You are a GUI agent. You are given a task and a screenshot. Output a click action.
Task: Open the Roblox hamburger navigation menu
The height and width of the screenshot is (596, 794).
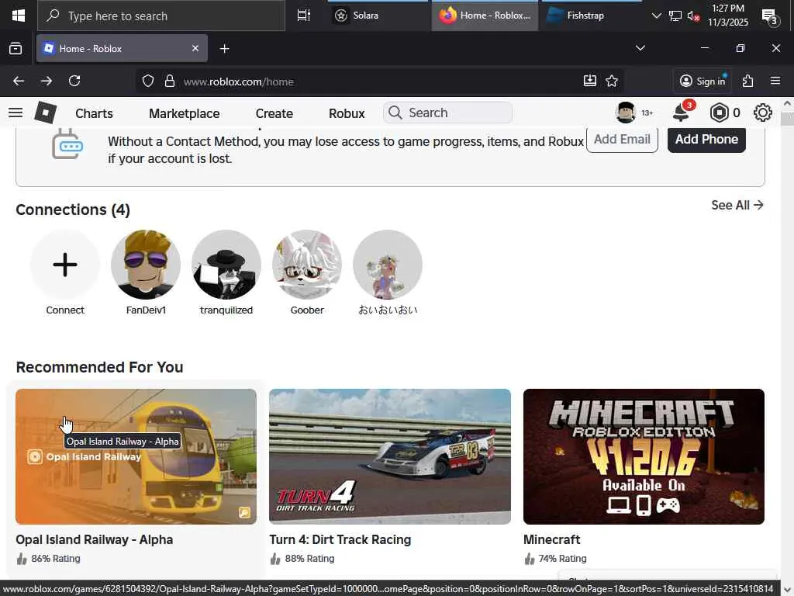(16, 113)
